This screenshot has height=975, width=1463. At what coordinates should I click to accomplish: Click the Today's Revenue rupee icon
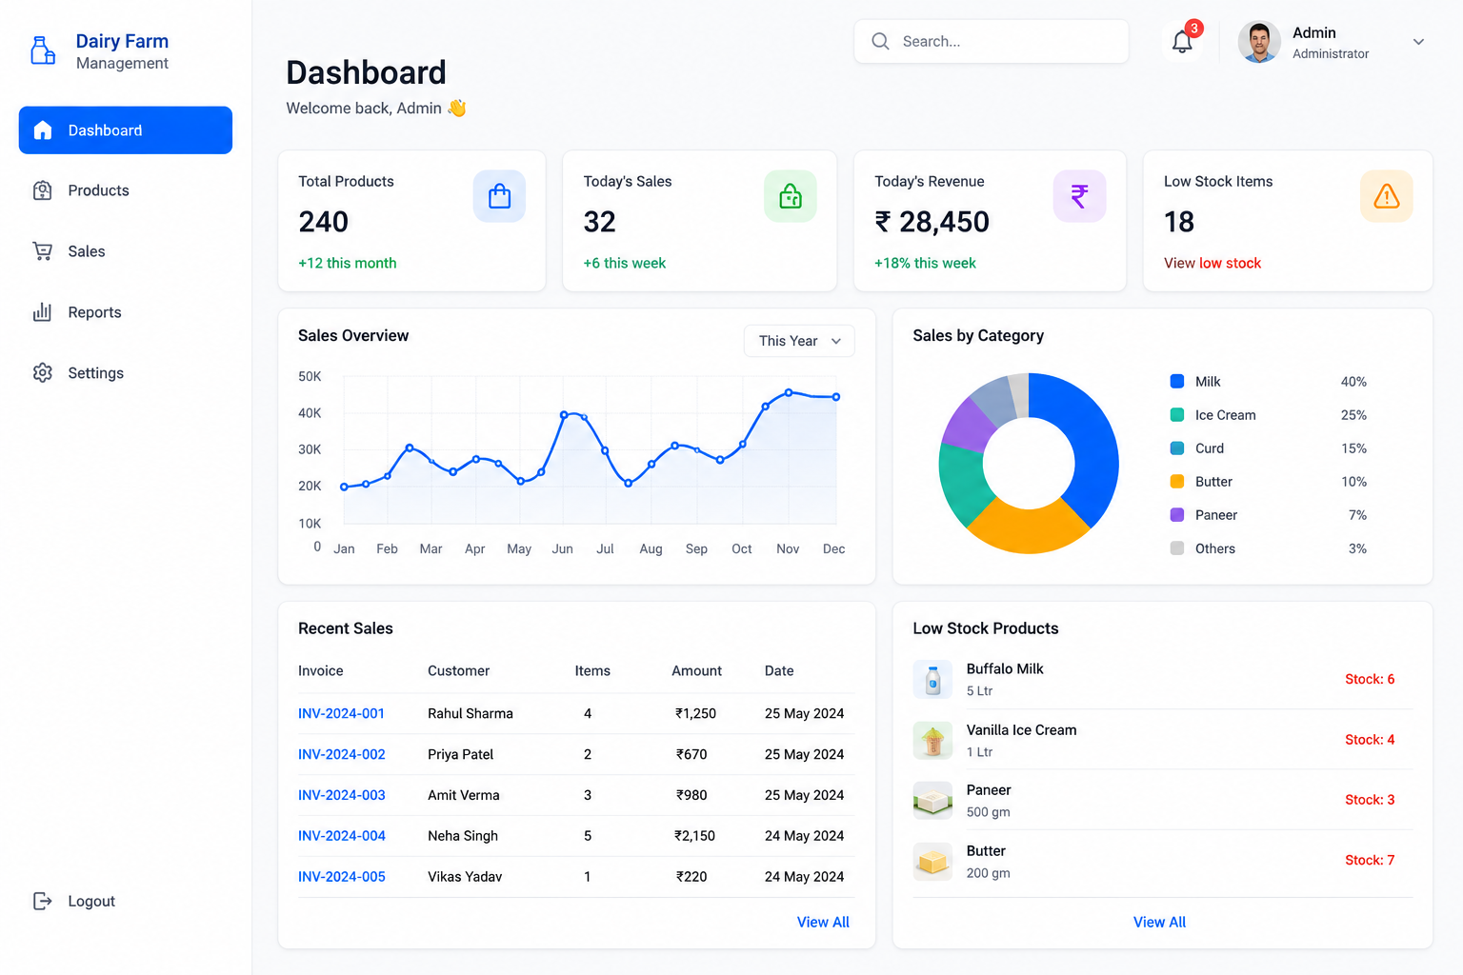tap(1079, 196)
